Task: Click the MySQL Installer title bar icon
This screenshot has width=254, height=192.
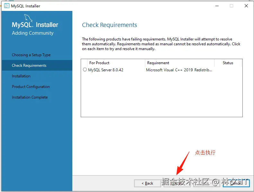Action: point(7,6)
